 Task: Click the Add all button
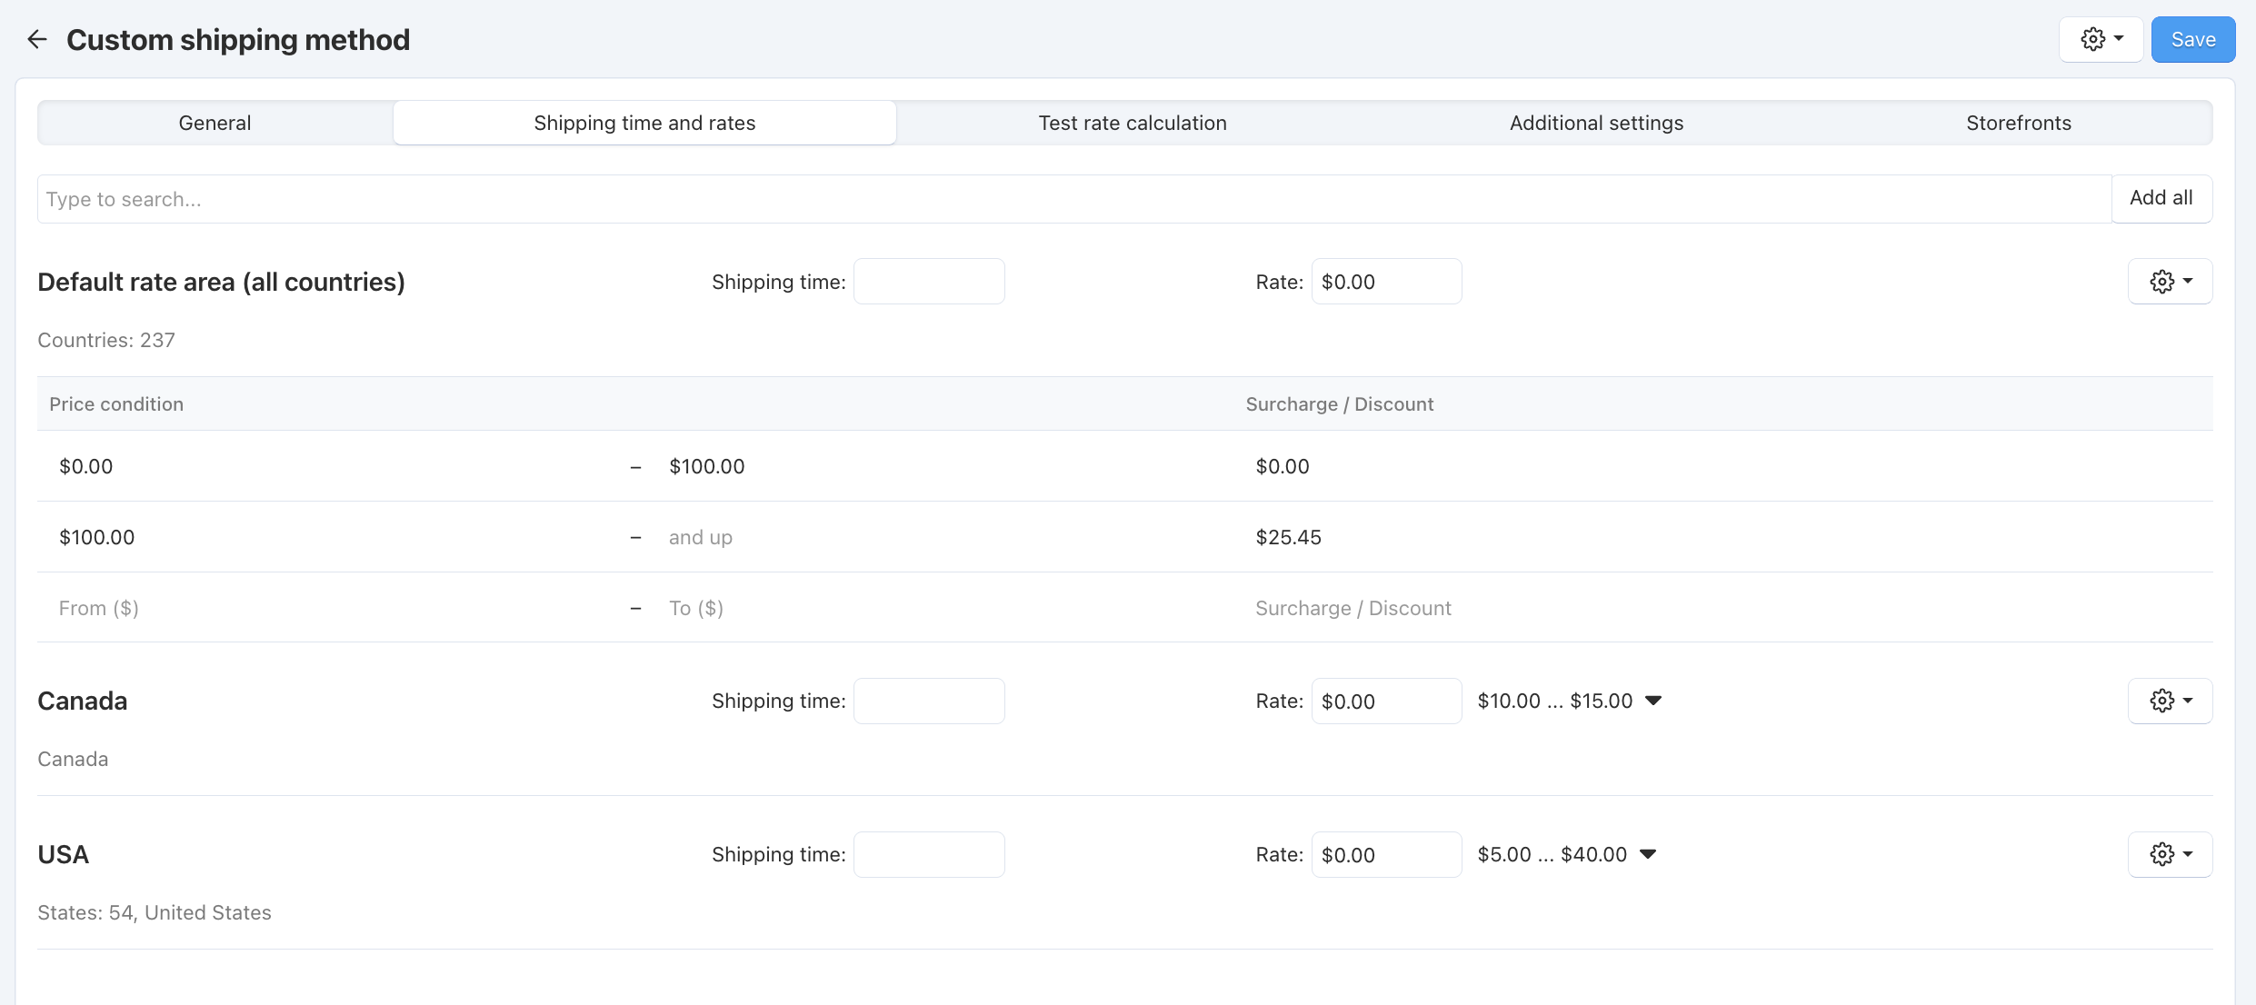tap(2161, 198)
